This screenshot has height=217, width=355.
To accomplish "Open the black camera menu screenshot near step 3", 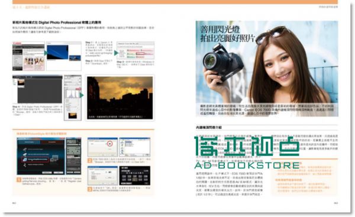I will tap(135, 176).
